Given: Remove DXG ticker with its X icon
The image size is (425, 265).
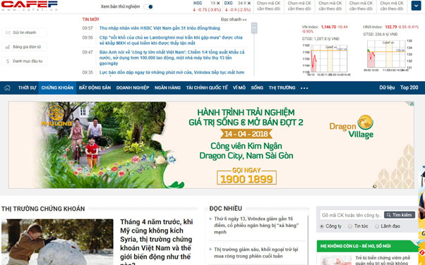Looking at the screenshot, I should pyautogui.click(x=249, y=4).
